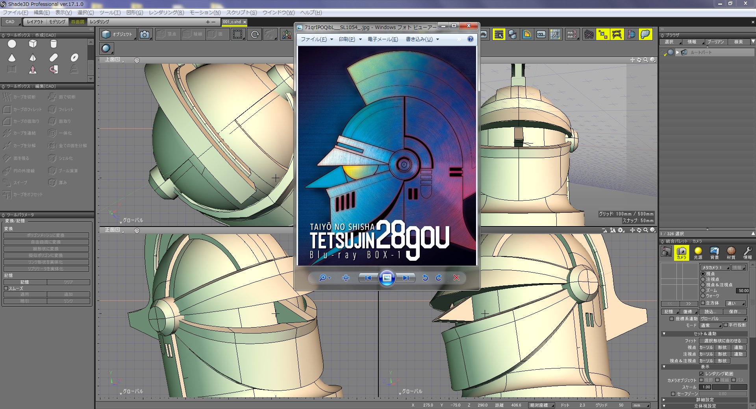756x409 pixels.
Task: Open the ファイル(F) menu in Shade3D
Action: click(x=15, y=13)
